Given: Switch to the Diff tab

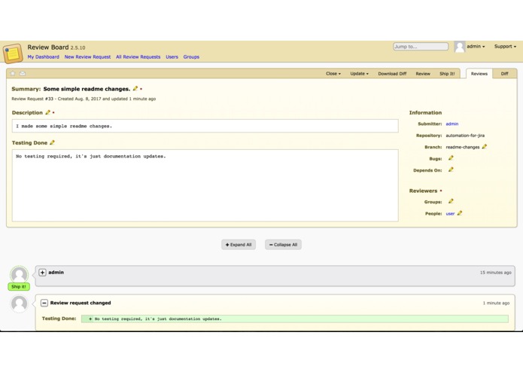Looking at the screenshot, I should click(505, 74).
